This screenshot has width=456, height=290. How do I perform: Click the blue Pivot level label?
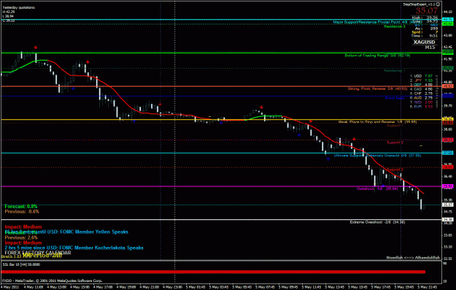(395, 98)
